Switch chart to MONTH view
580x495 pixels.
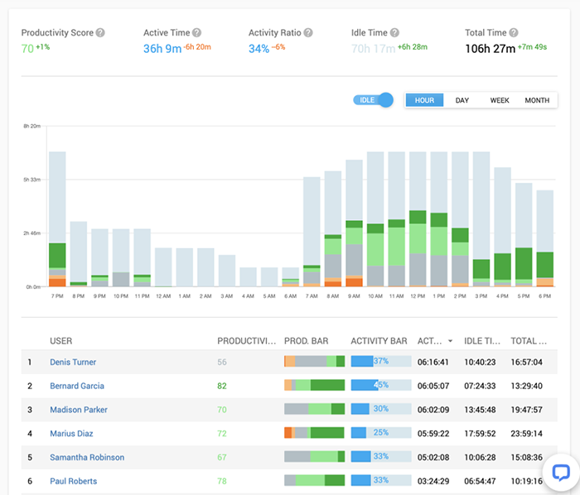click(x=537, y=100)
